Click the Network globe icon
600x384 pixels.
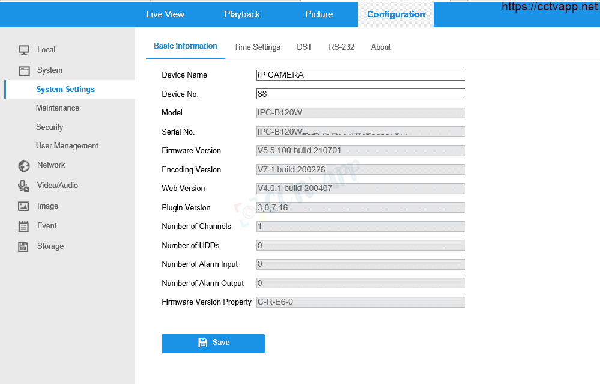click(x=24, y=166)
